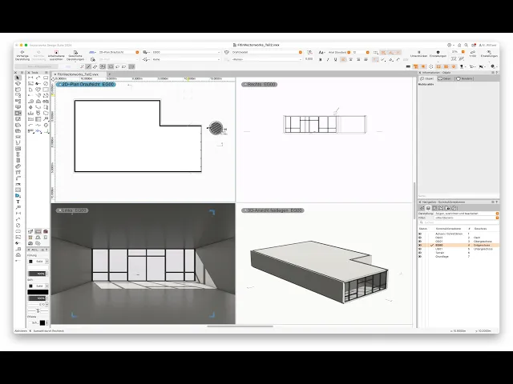Click the black pen color swatch
The width and height of the screenshot is (513, 384).
38,292
